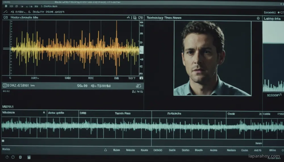Toggle the dot indicator next to 'Docket:'
This screenshot has height=162, width=284.
(279, 12)
